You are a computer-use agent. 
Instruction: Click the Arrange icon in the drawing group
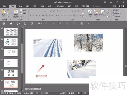pos(96,11)
